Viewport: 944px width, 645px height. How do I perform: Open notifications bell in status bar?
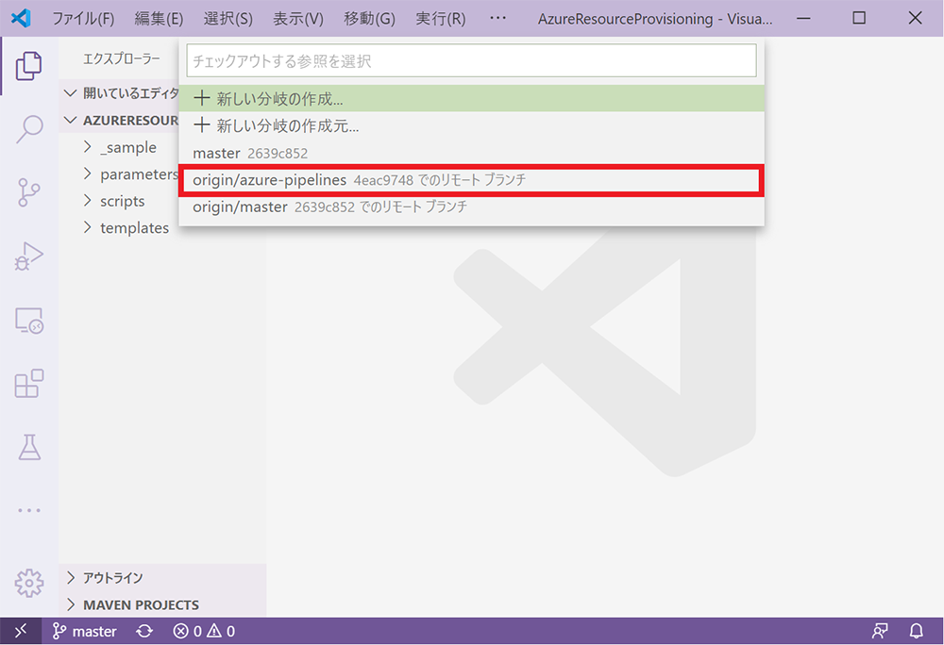point(916,631)
